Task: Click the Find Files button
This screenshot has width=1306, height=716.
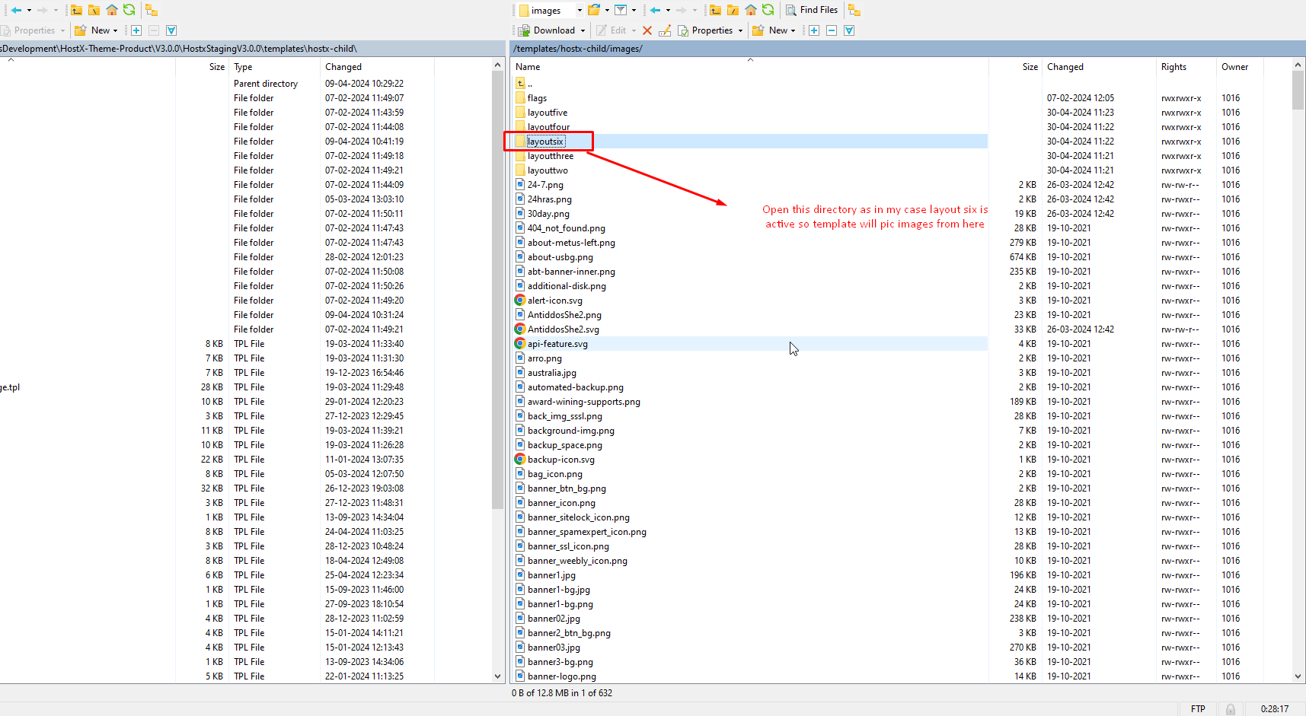Action: tap(812, 10)
